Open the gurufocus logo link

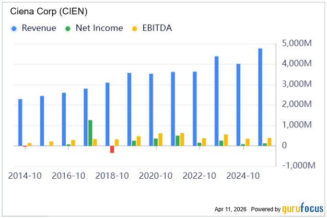point(303,208)
